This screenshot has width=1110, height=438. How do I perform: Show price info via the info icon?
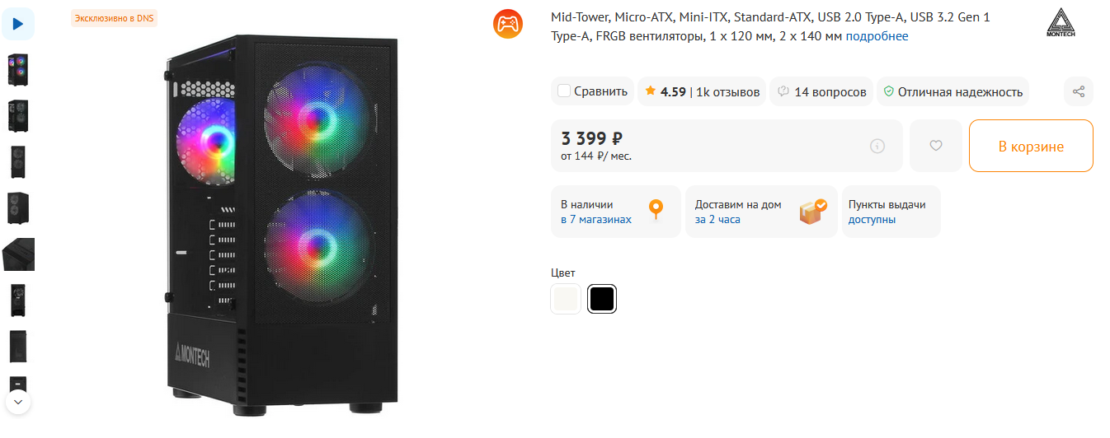coord(877,146)
